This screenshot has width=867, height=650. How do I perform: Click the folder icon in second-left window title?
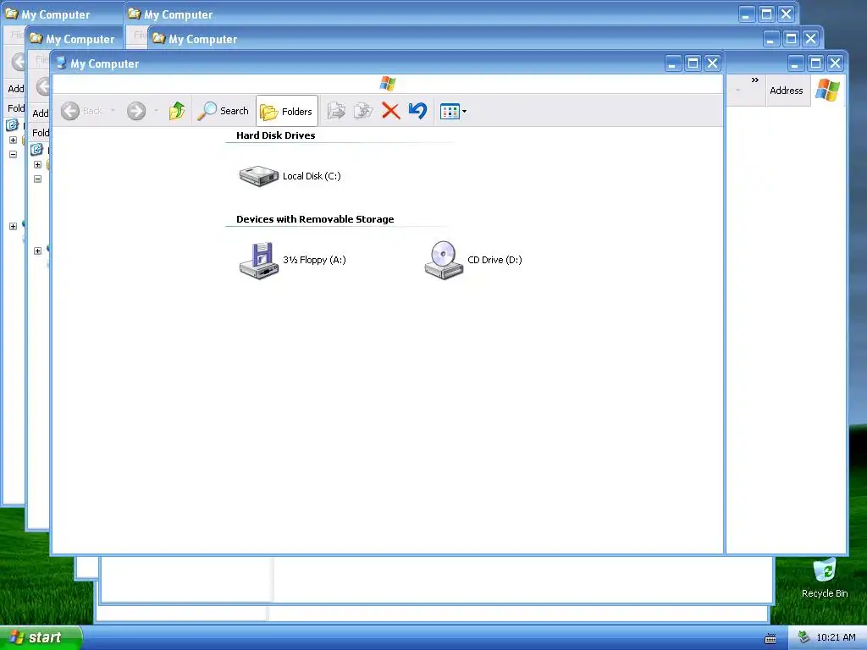(x=36, y=37)
